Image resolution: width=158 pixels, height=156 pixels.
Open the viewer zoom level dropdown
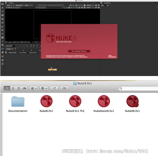[72, 5]
